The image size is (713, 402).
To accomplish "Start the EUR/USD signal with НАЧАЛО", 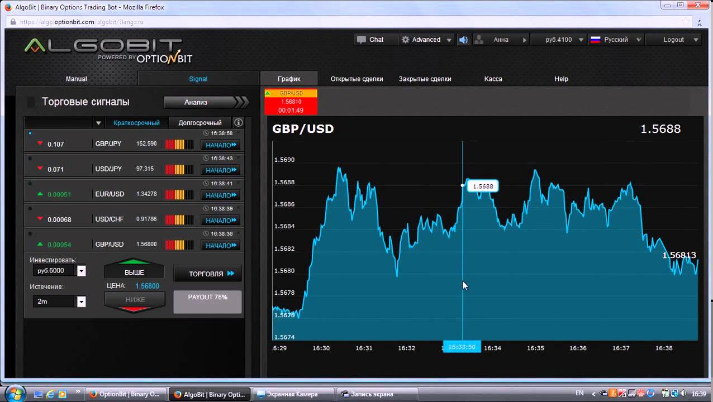I will coord(220,195).
